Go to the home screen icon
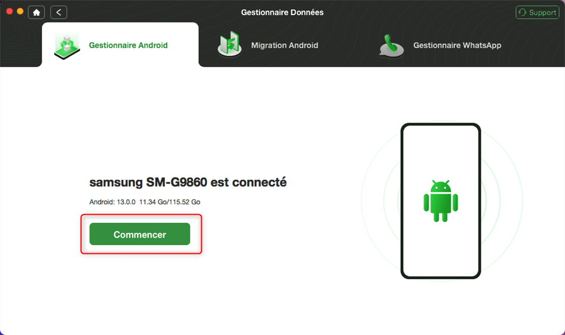The image size is (565, 335). [x=36, y=13]
